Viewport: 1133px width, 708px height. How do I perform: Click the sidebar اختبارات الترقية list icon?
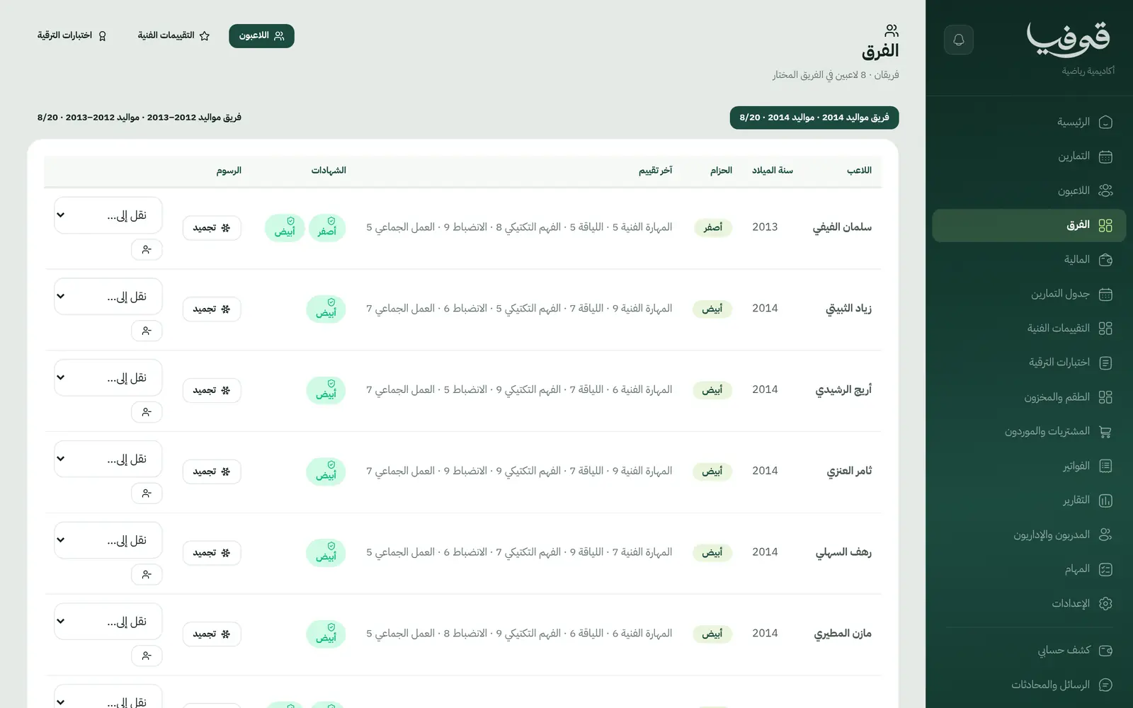(1105, 362)
